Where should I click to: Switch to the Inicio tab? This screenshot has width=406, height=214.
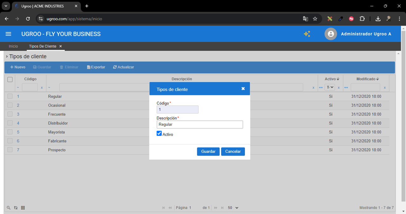coord(13,46)
